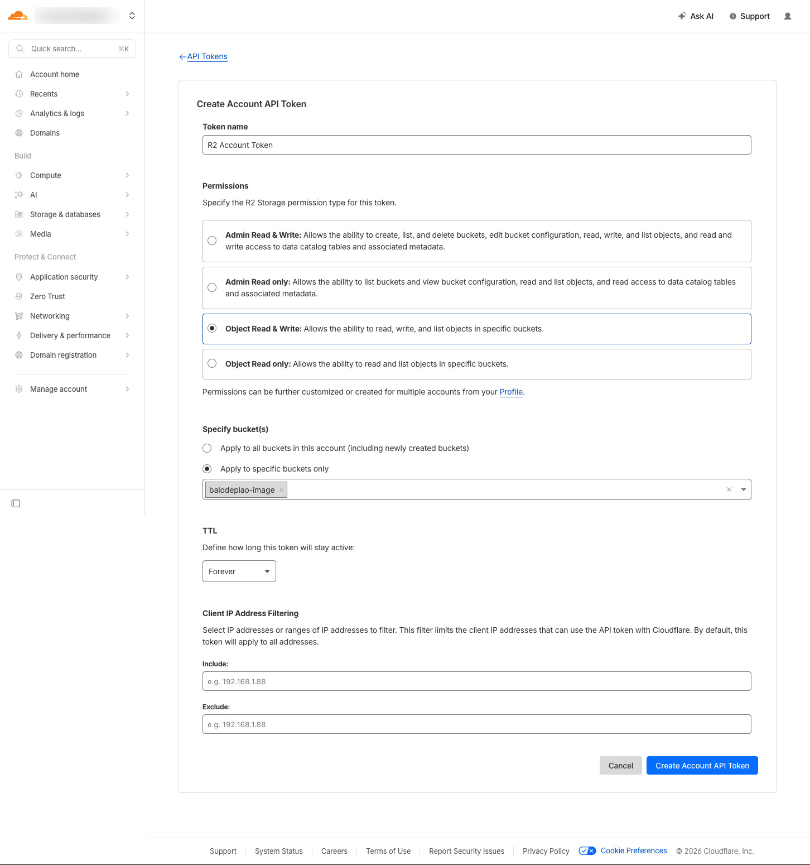810x865 pixels.
Task: Click the Cloudflare logo icon
Action: 18,16
